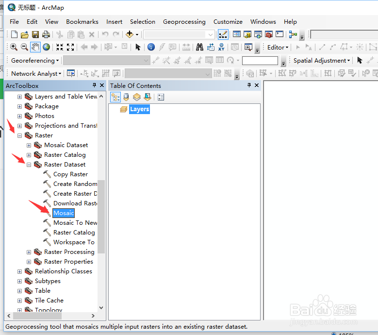Collapse the Raster toolset
The width and height of the screenshot is (378, 335).
coord(19,136)
